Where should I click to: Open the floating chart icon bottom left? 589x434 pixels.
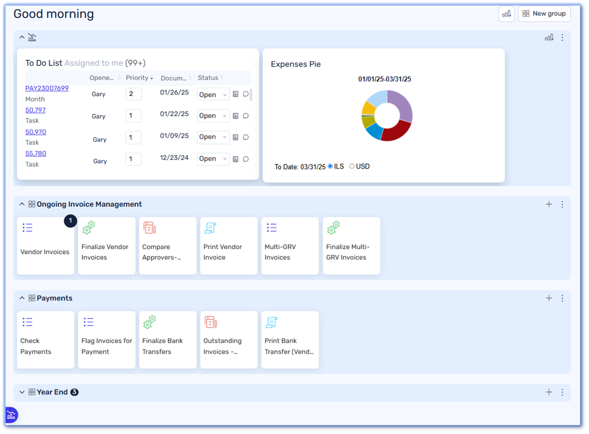pyautogui.click(x=11, y=415)
